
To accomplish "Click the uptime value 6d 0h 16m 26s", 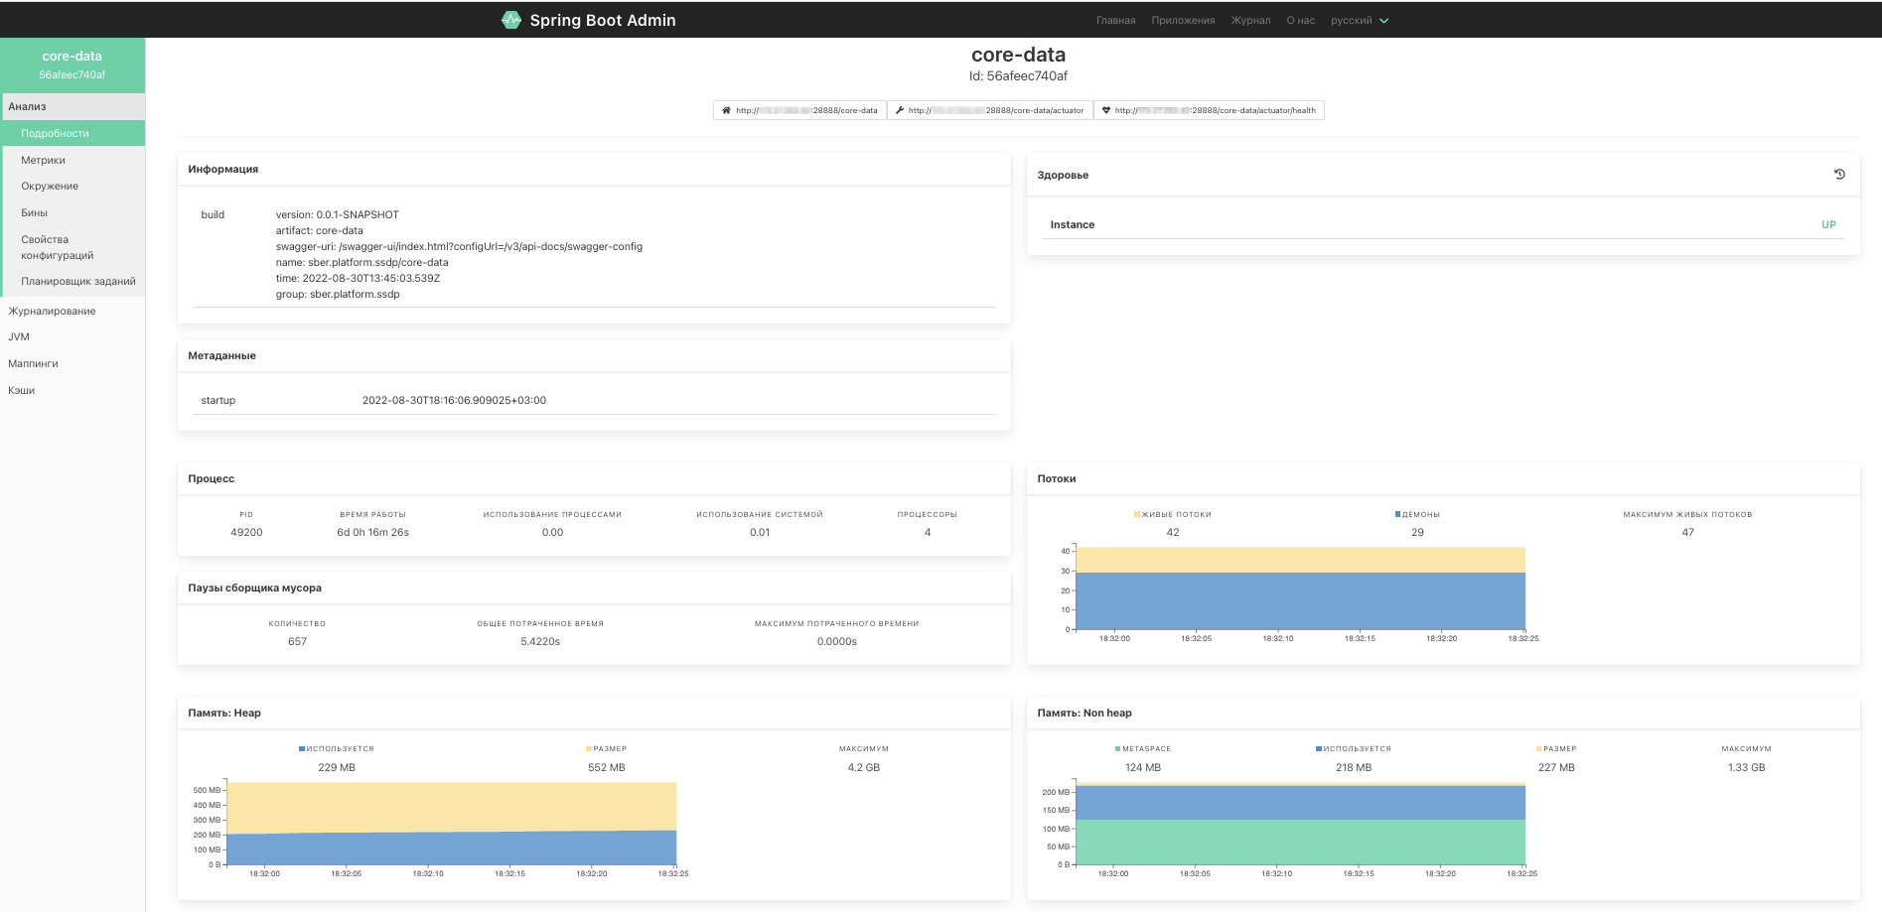I will pyautogui.click(x=373, y=533).
